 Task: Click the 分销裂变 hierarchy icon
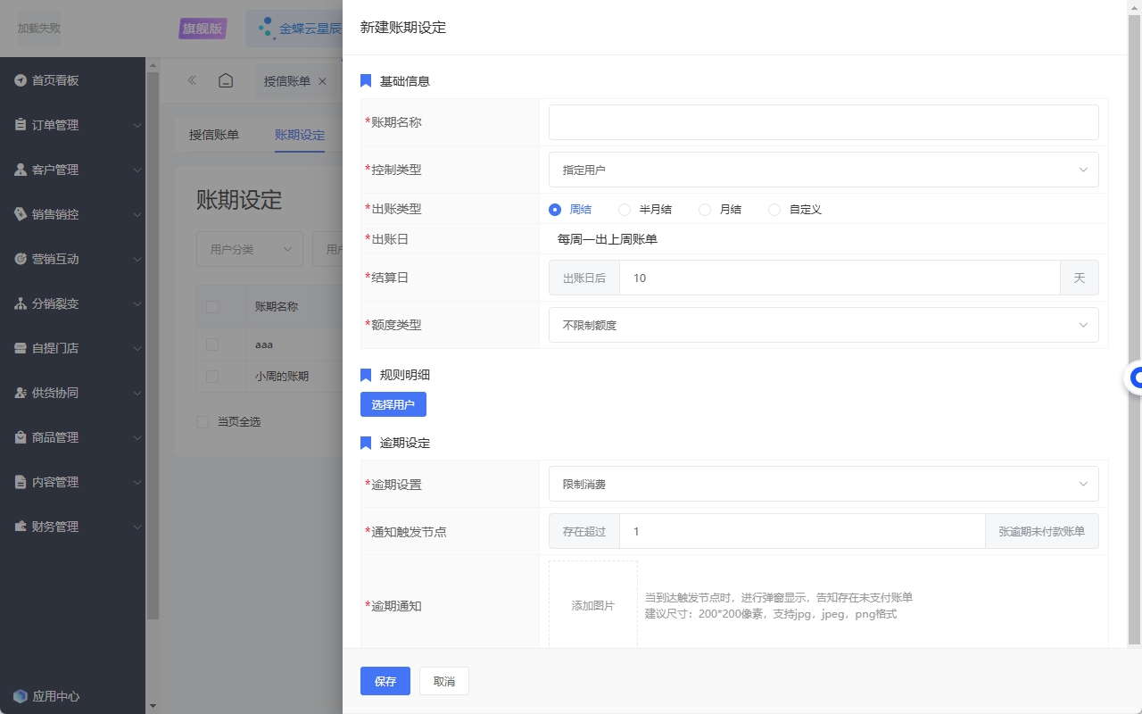(21, 303)
